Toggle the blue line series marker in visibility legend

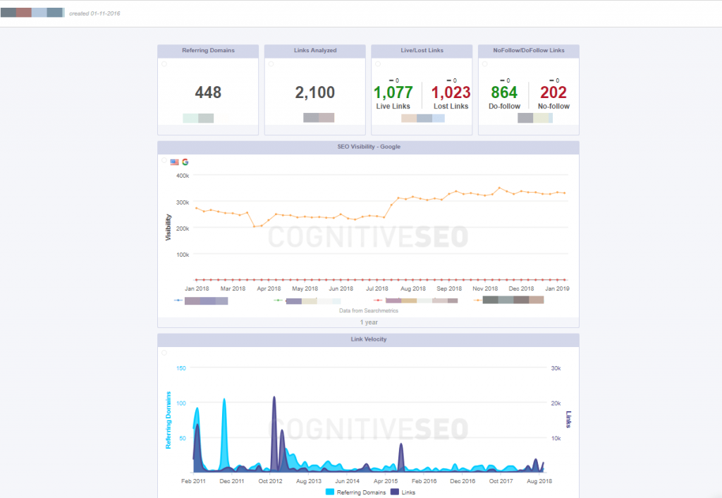[178, 300]
